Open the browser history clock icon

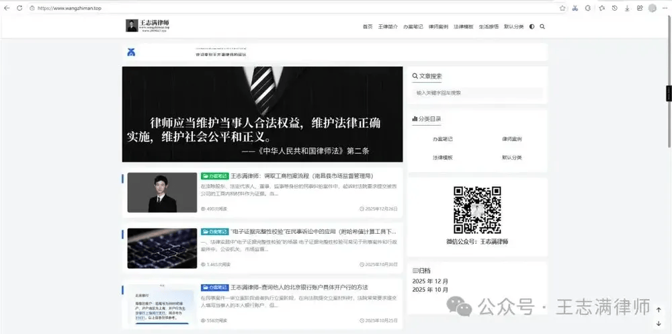[x=615, y=8]
